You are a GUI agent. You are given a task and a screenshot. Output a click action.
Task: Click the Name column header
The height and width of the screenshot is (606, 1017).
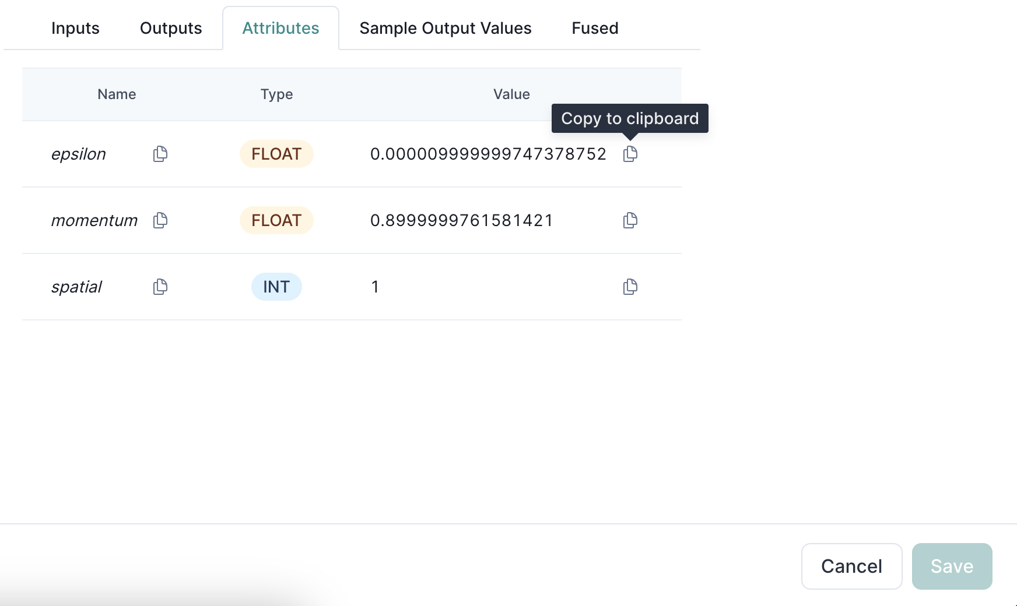click(116, 94)
